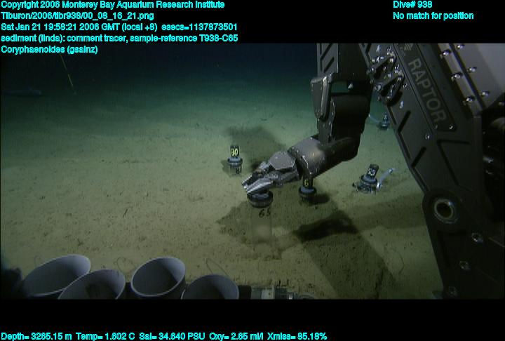This screenshot has height=341, width=505.
Task: Select the Sal= 34.640 PSU reading
Action: click(x=172, y=337)
